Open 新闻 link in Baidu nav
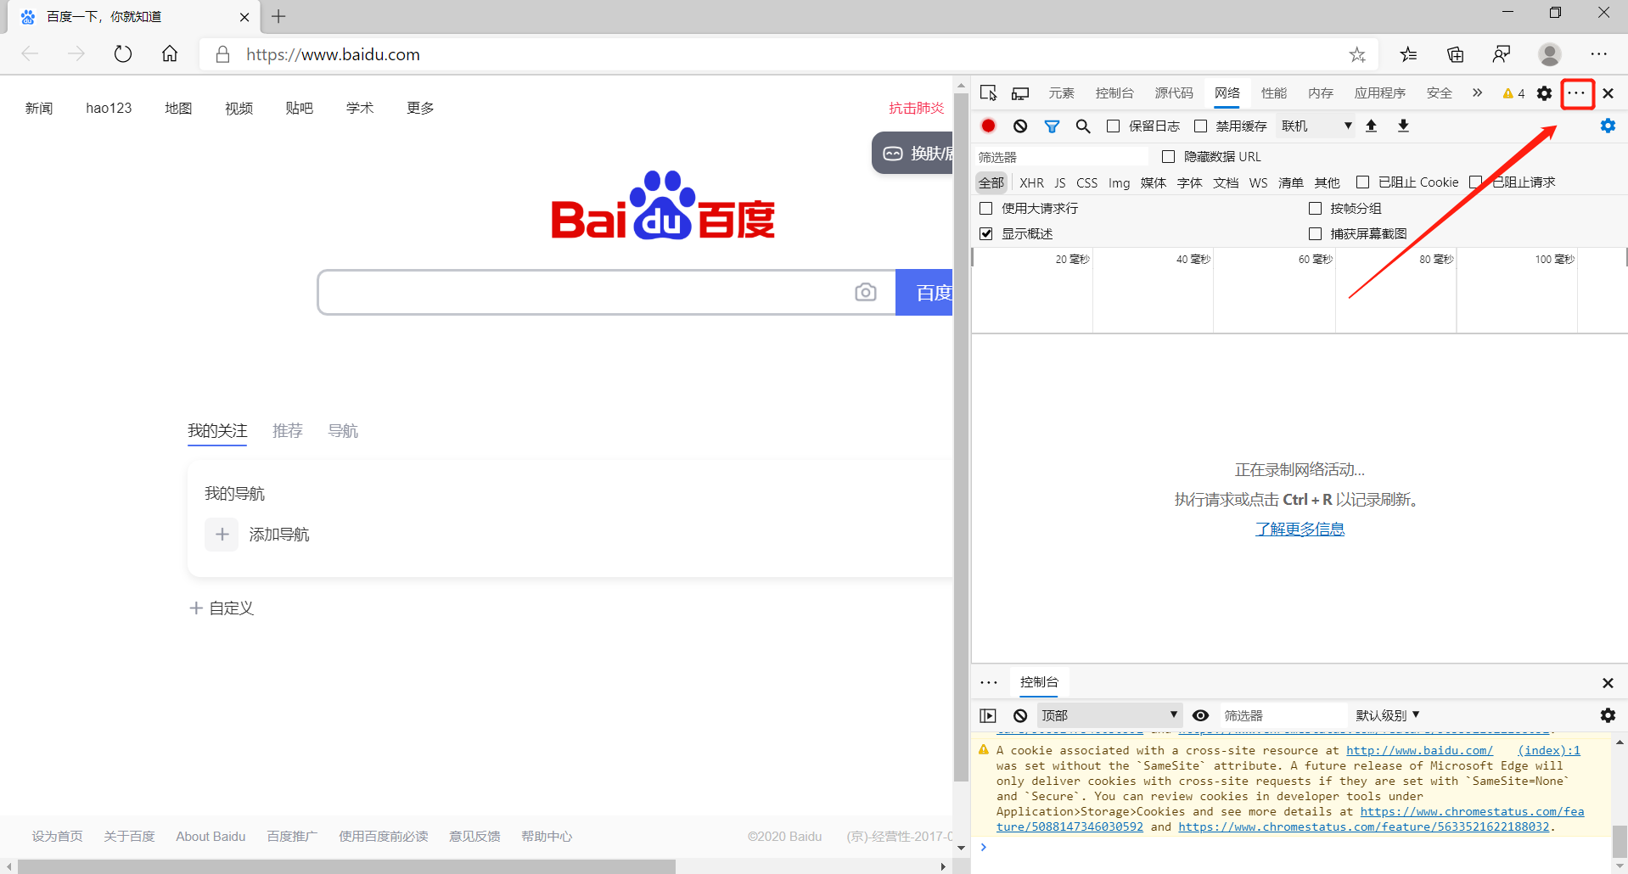This screenshot has height=874, width=1628. (39, 108)
